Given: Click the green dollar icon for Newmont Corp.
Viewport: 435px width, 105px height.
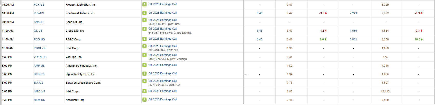Looking at the screenshot, I should (144, 100).
